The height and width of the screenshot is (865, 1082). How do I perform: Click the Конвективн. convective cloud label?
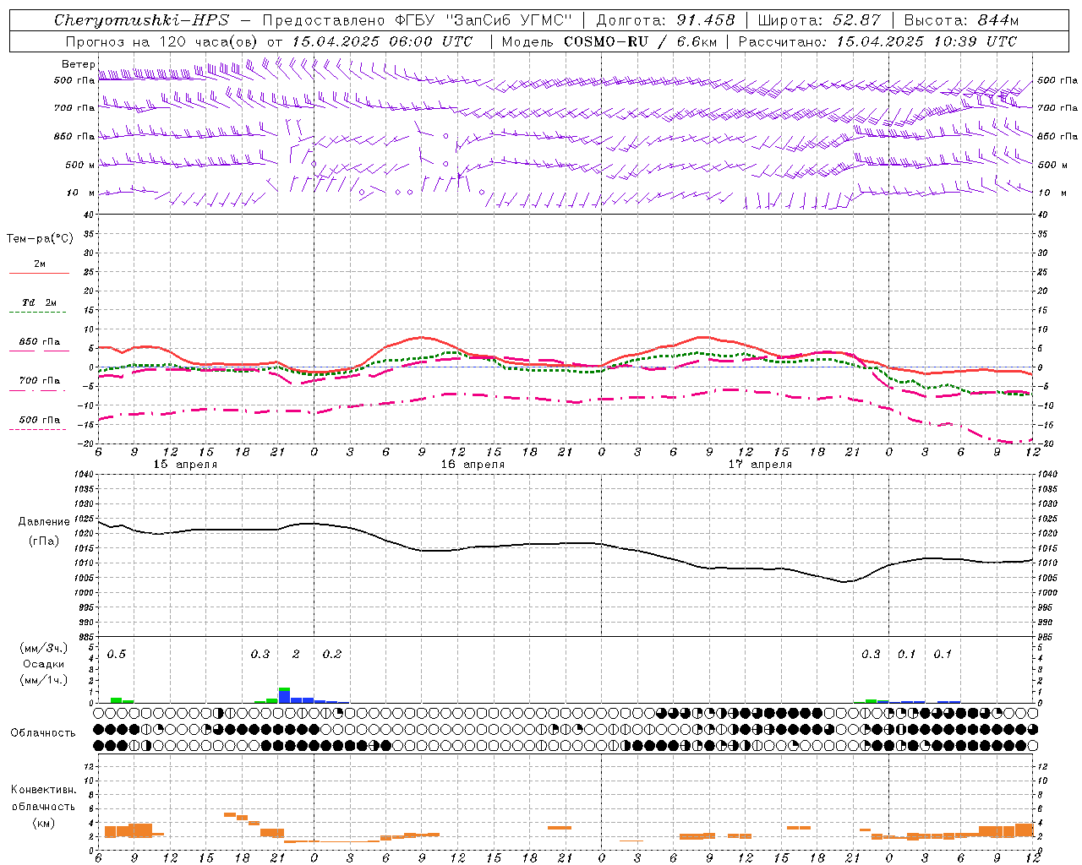point(43,790)
